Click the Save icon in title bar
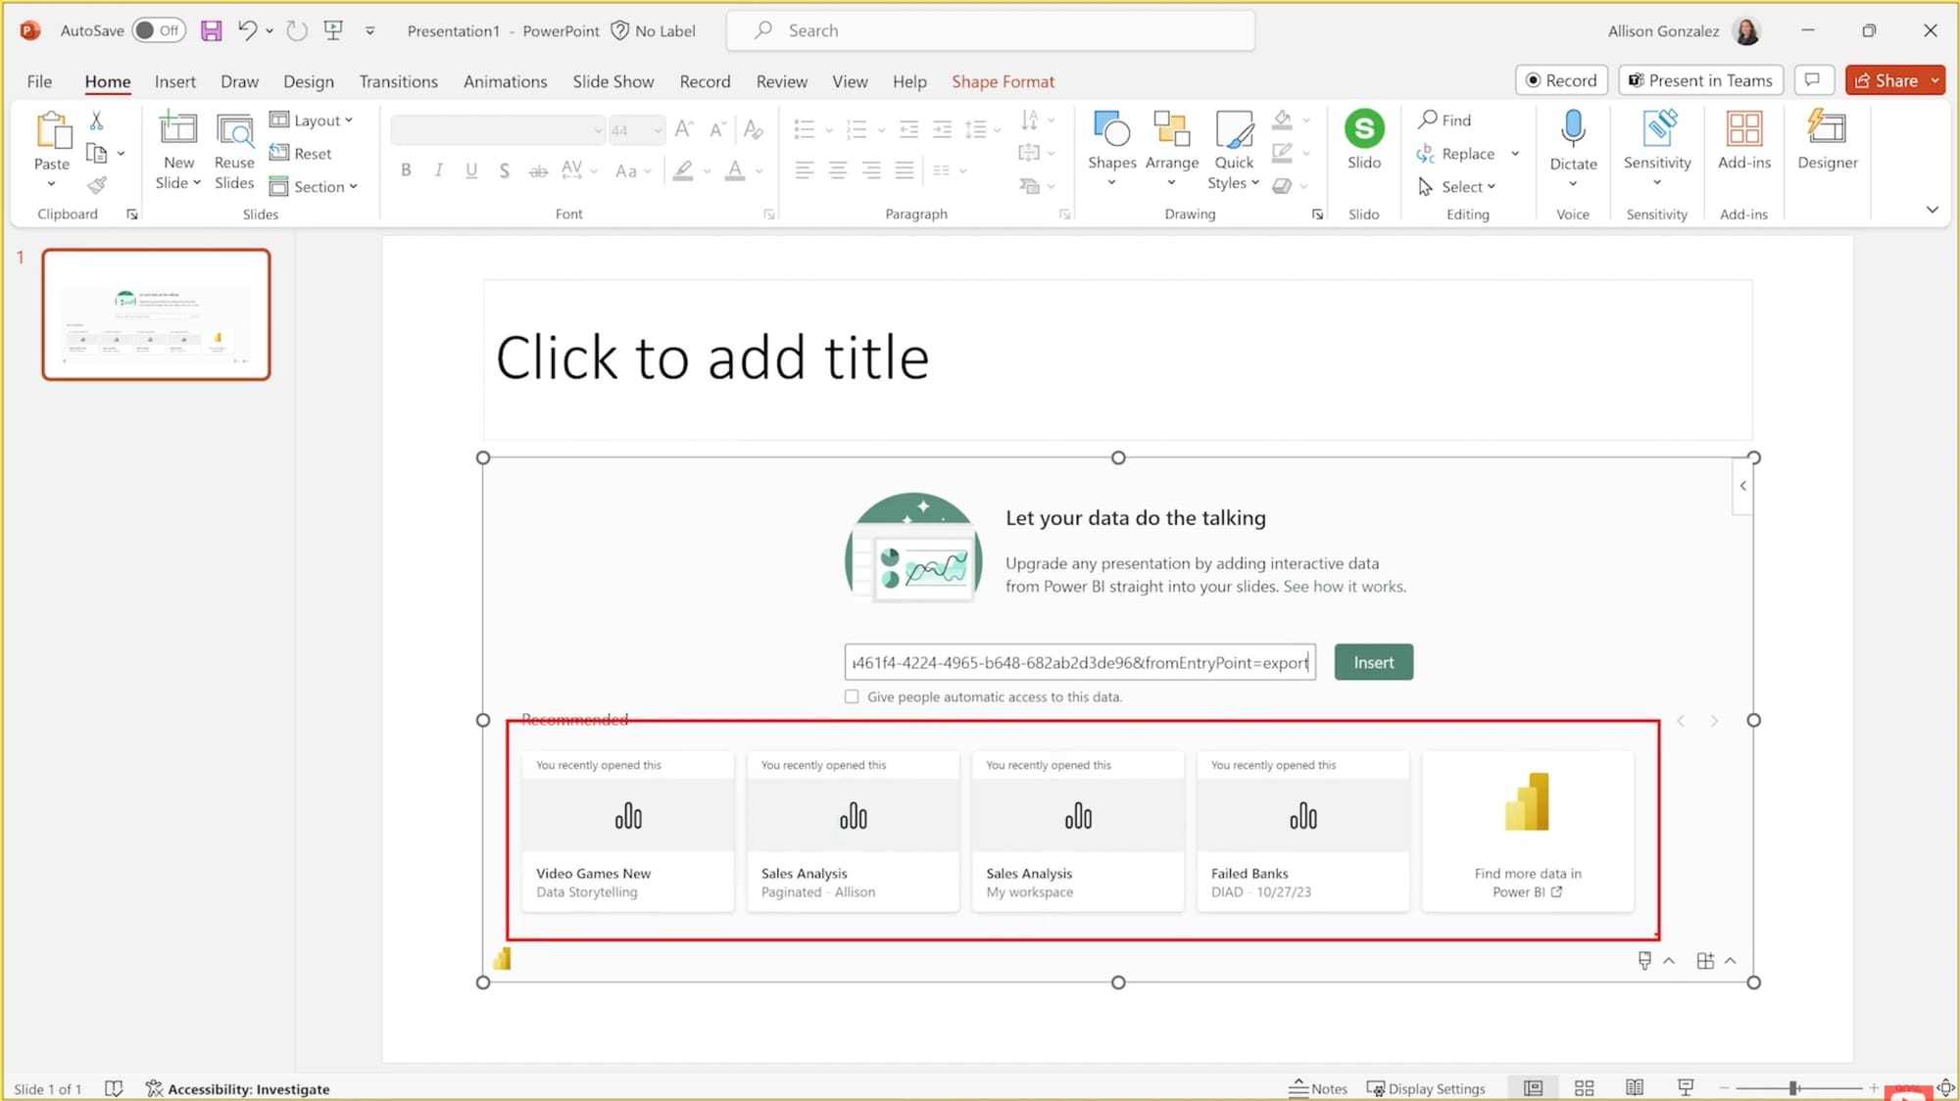This screenshot has height=1101, width=1960. coord(211,30)
